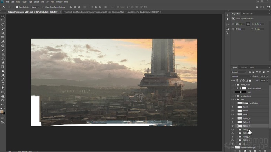Open the Kind filter dropdown
271x152 pixels.
coord(239,72)
